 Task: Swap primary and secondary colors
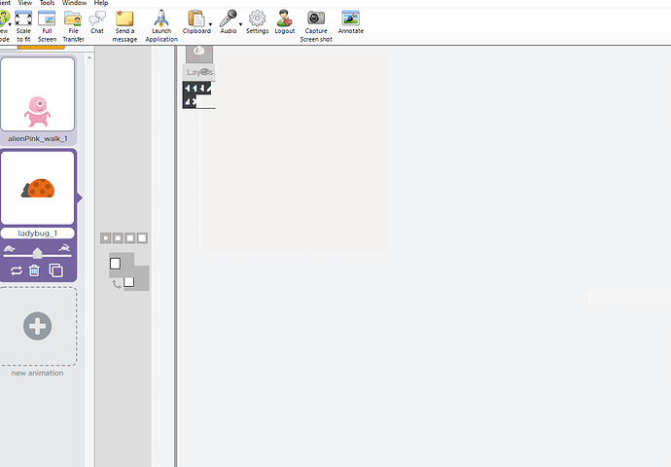tap(117, 284)
